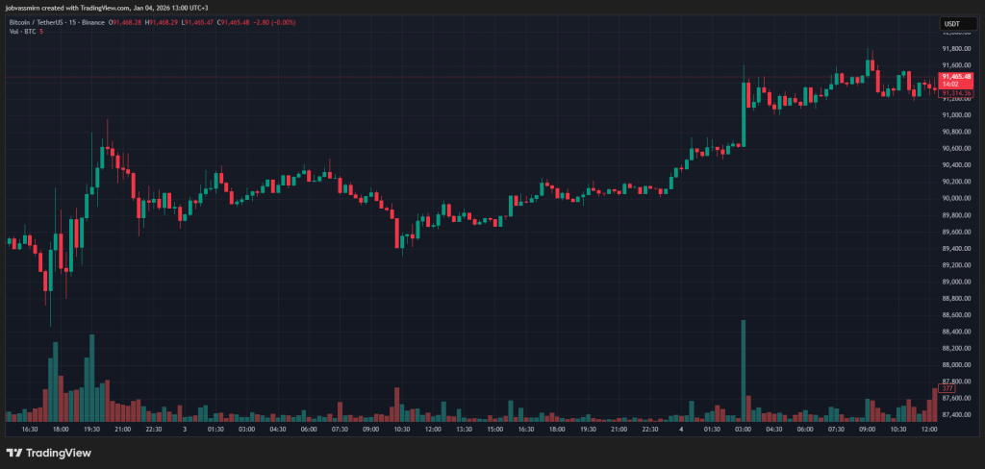Click the 88,000.00 level on price axis
The height and width of the screenshot is (469, 985).
coord(955,365)
